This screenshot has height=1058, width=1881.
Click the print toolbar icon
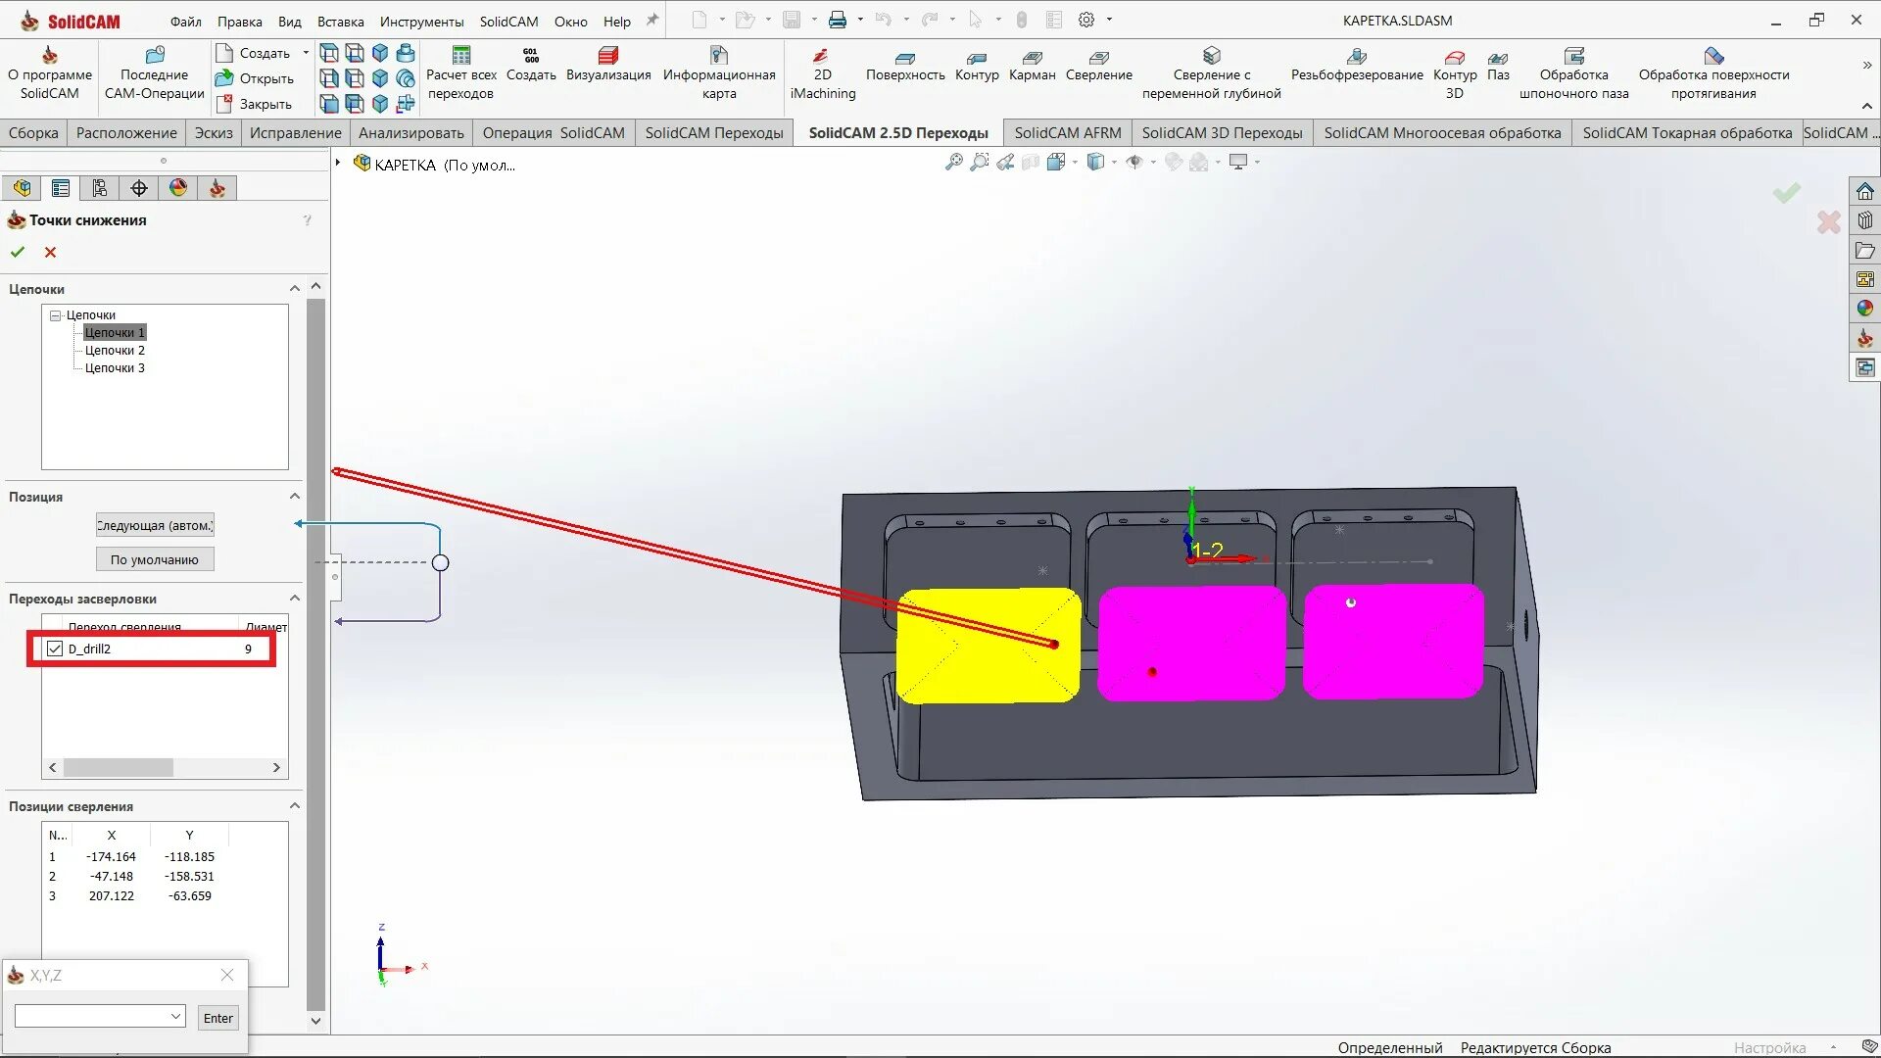coord(838,20)
